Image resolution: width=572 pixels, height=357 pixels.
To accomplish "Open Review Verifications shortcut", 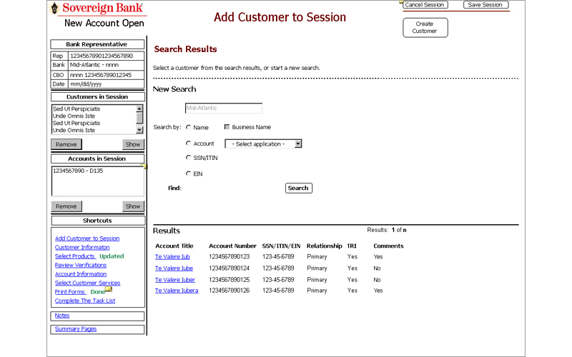I will 81,265.
